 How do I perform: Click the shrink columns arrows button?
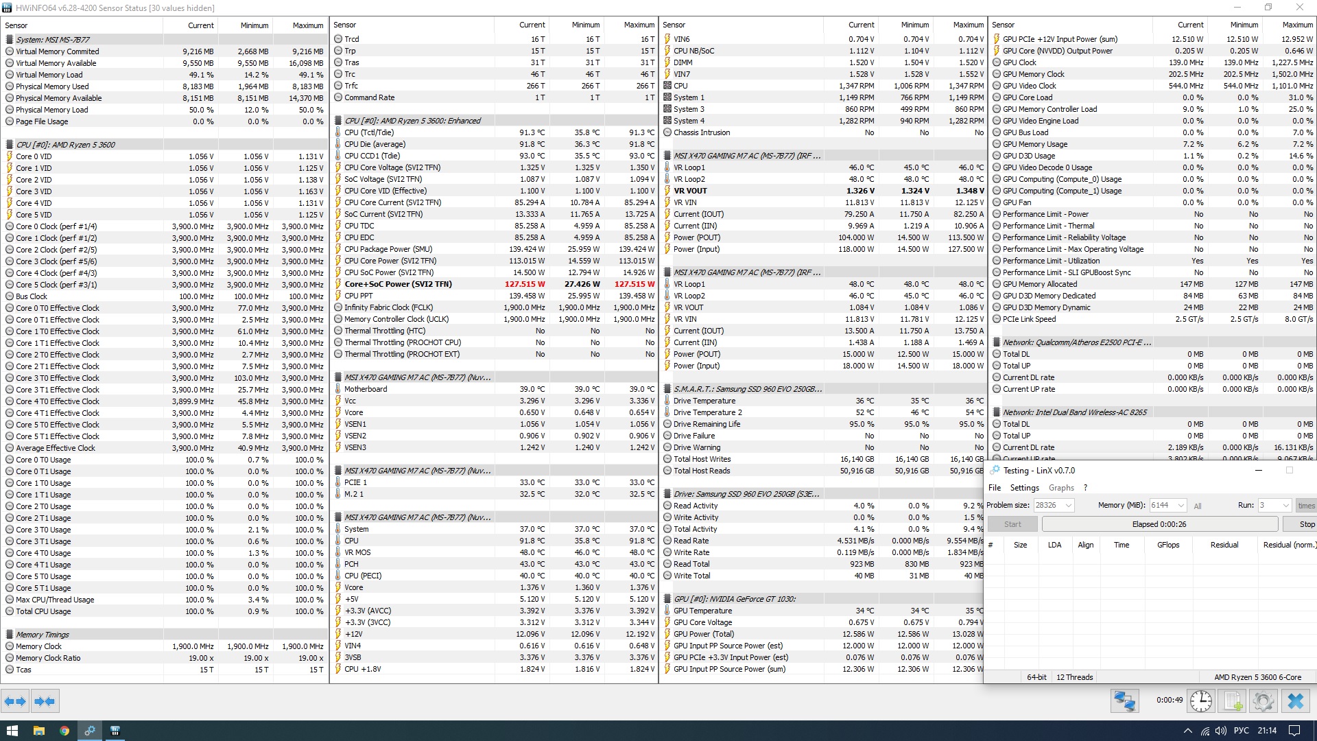[45, 701]
